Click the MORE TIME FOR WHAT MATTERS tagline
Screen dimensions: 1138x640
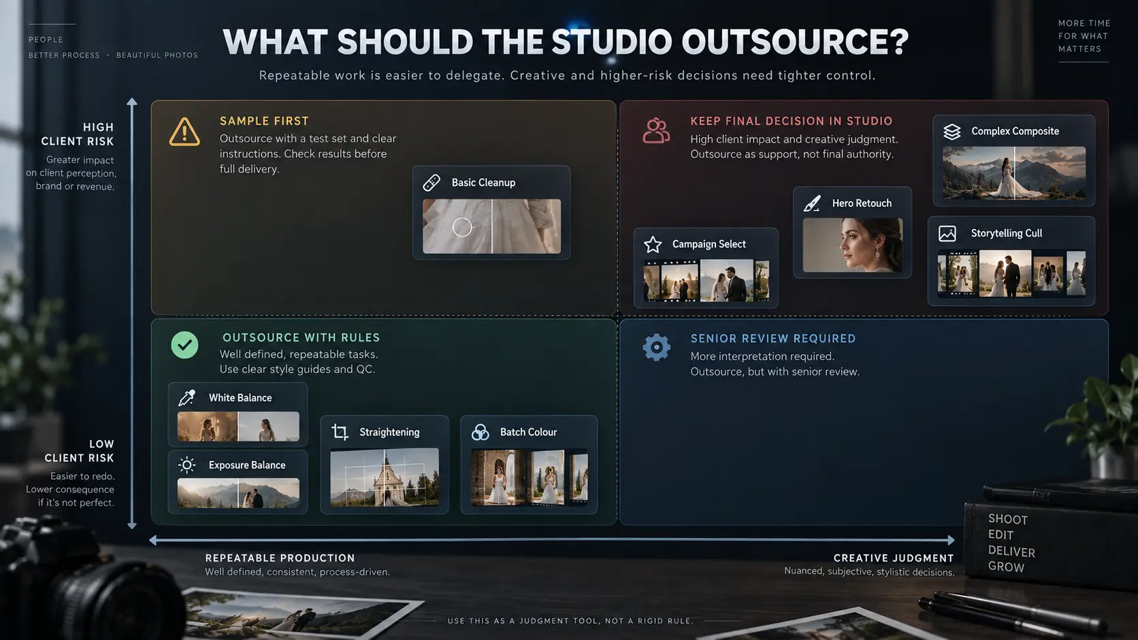[1084, 36]
